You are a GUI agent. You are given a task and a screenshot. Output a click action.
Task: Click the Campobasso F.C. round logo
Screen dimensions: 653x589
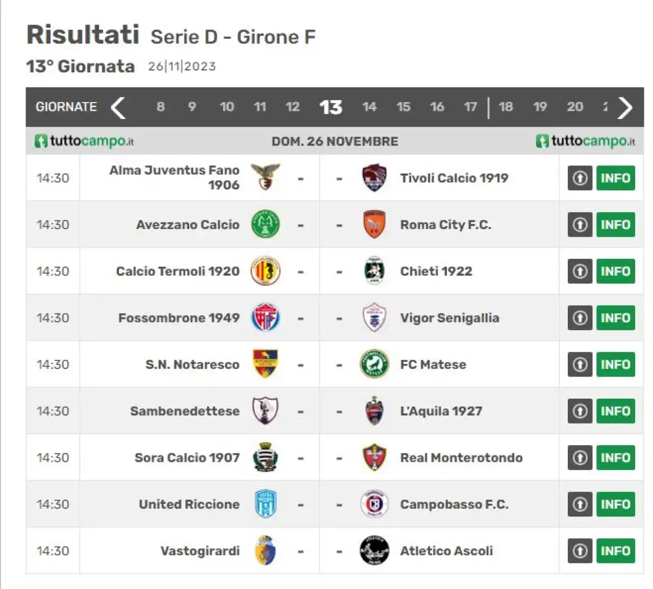tap(374, 504)
